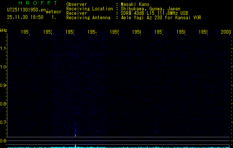The width and height of the screenshot is (233, 148).
Task: Click the cyan signal peak in bottom strip
Action: [x=75, y=145]
